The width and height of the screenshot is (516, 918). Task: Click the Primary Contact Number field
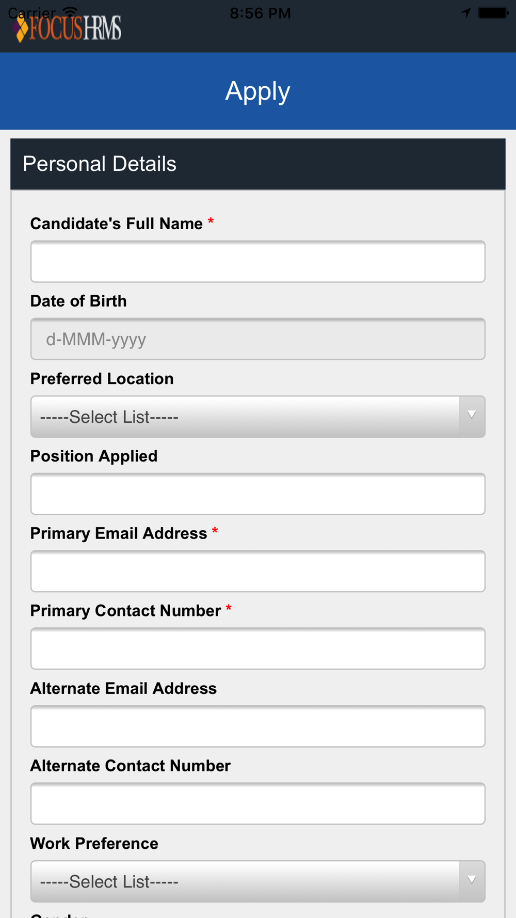point(257,648)
